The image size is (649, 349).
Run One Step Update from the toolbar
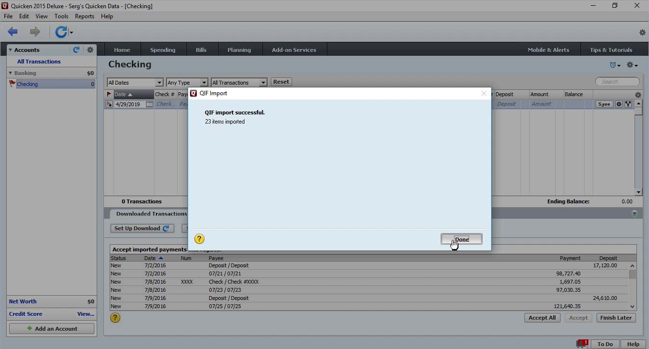tap(61, 32)
